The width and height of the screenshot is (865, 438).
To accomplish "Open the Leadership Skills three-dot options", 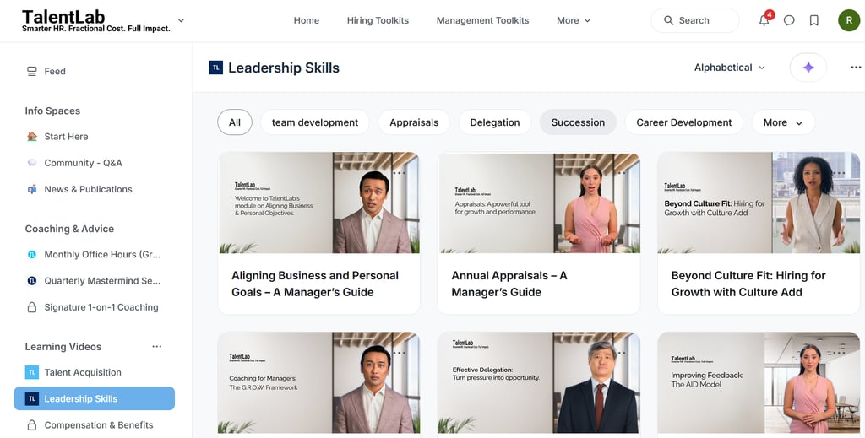I will [856, 68].
